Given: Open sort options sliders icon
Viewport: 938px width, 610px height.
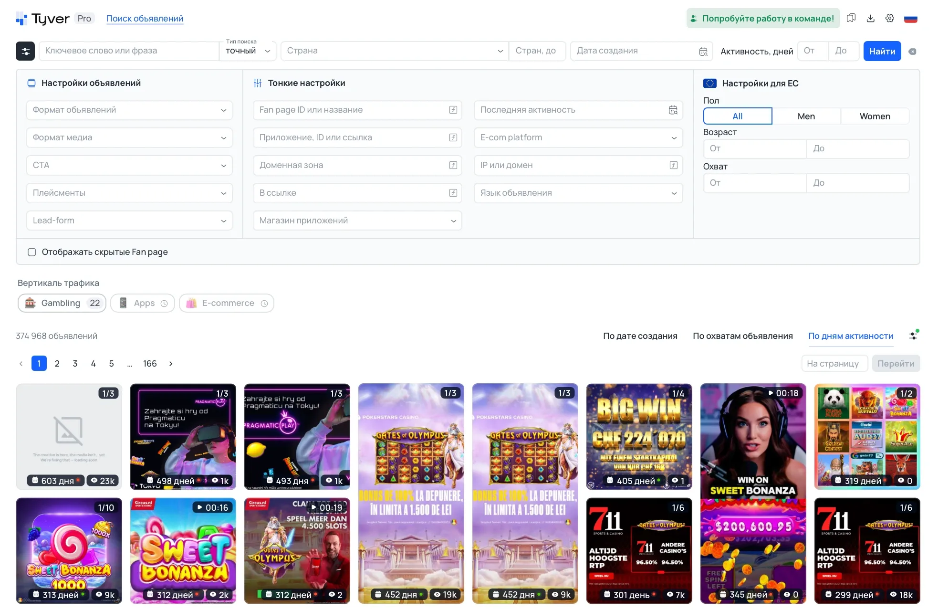Looking at the screenshot, I should (x=913, y=336).
